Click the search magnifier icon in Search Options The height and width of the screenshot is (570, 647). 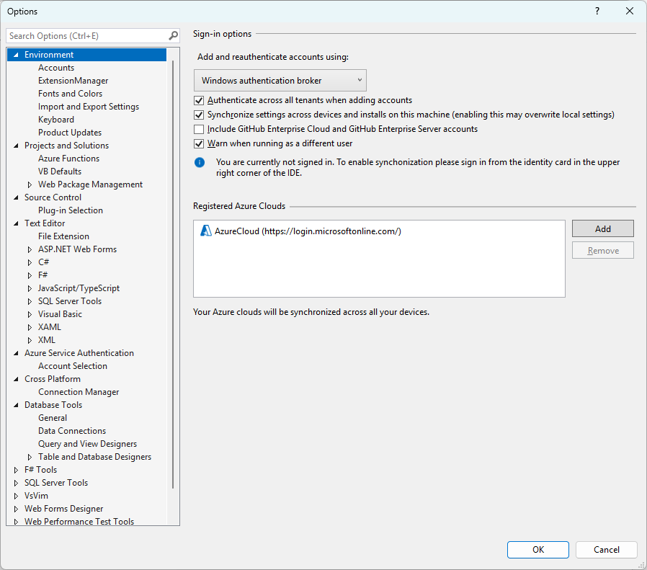(x=174, y=36)
